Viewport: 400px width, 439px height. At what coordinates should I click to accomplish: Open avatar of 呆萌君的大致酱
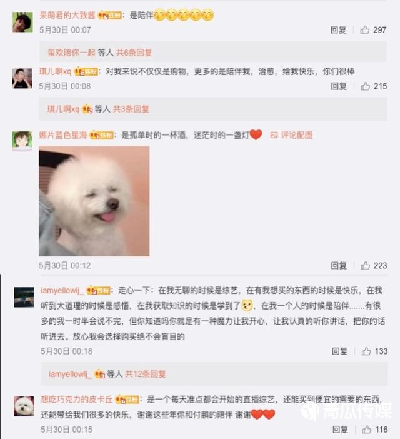[22, 22]
